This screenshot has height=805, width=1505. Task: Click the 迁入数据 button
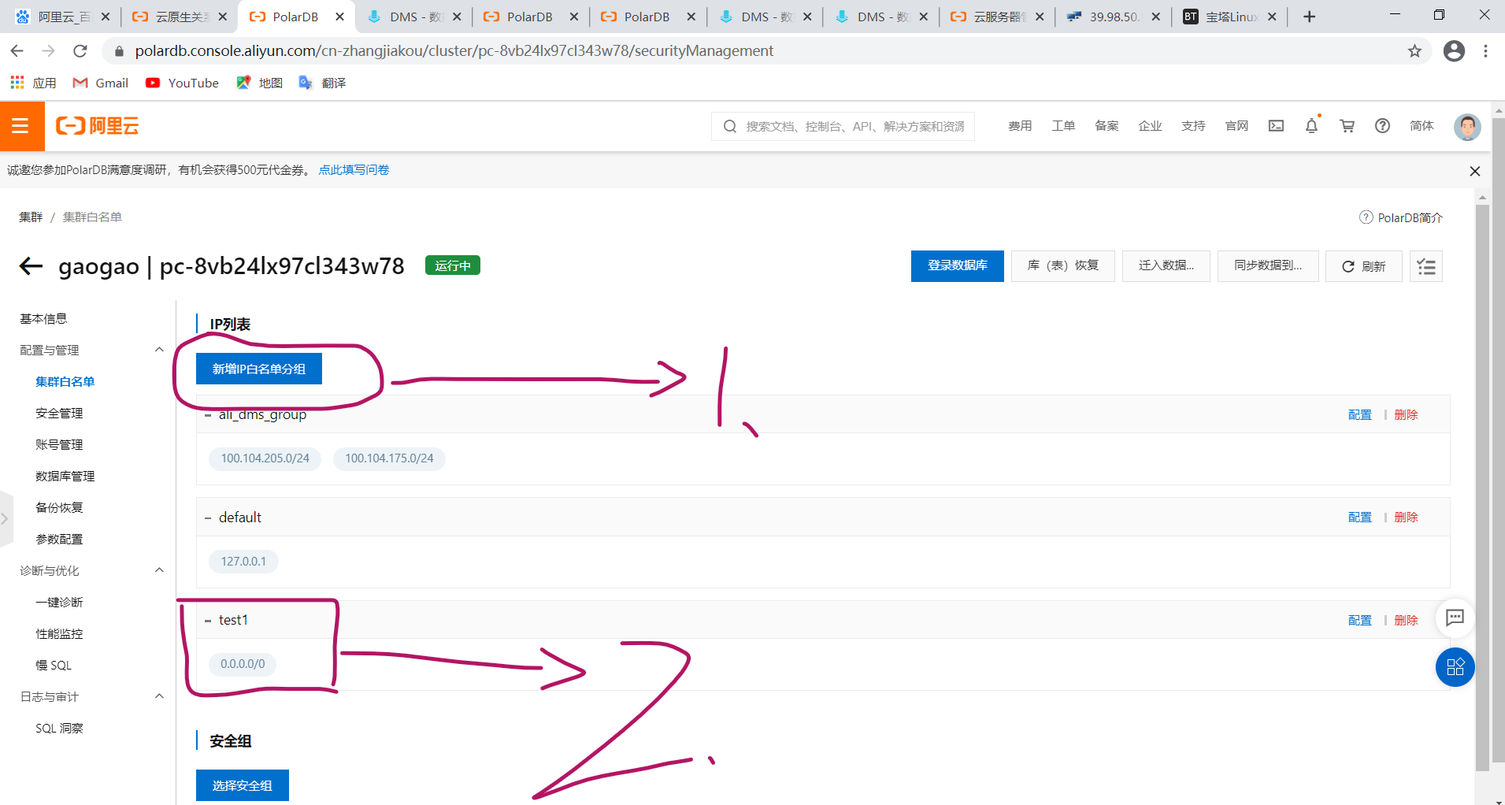1166,265
